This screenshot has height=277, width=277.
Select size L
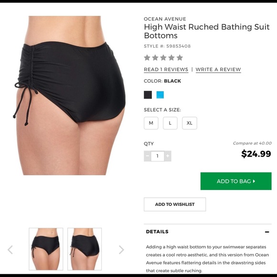pyautogui.click(x=170, y=123)
